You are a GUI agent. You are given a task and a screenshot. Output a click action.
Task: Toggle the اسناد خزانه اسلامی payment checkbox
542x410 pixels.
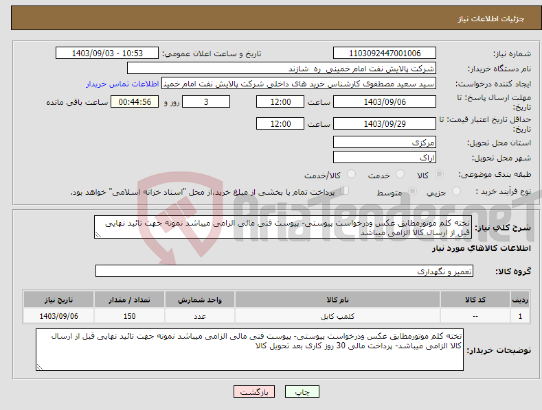click(x=345, y=191)
